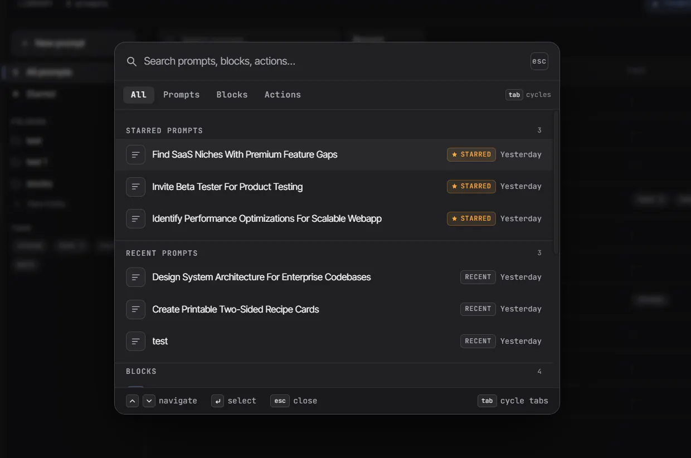Click the RECENT PROMPTS section header
This screenshot has width=691, height=458.
tap(162, 253)
